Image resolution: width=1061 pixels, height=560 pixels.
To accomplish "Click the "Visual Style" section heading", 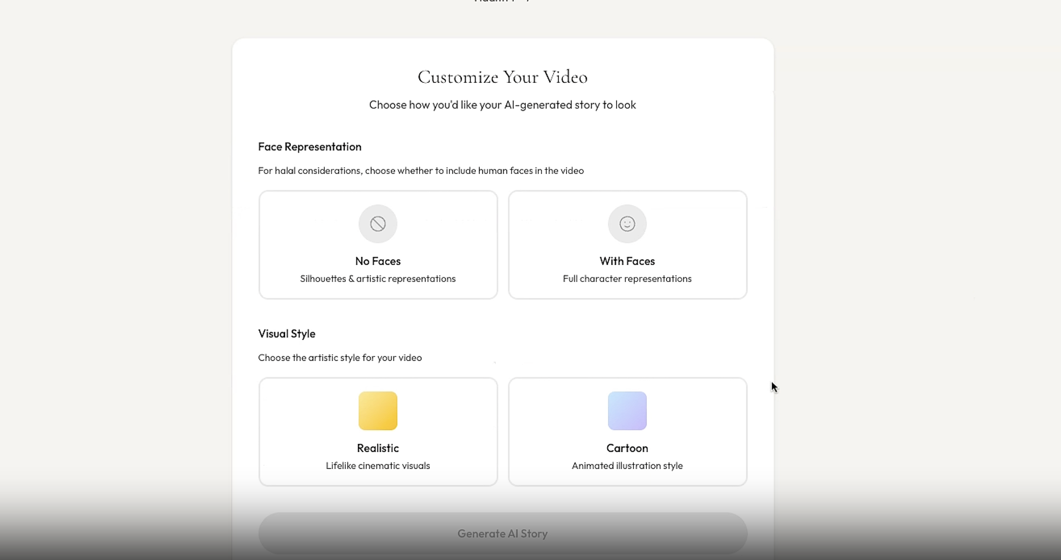I will [x=287, y=334].
